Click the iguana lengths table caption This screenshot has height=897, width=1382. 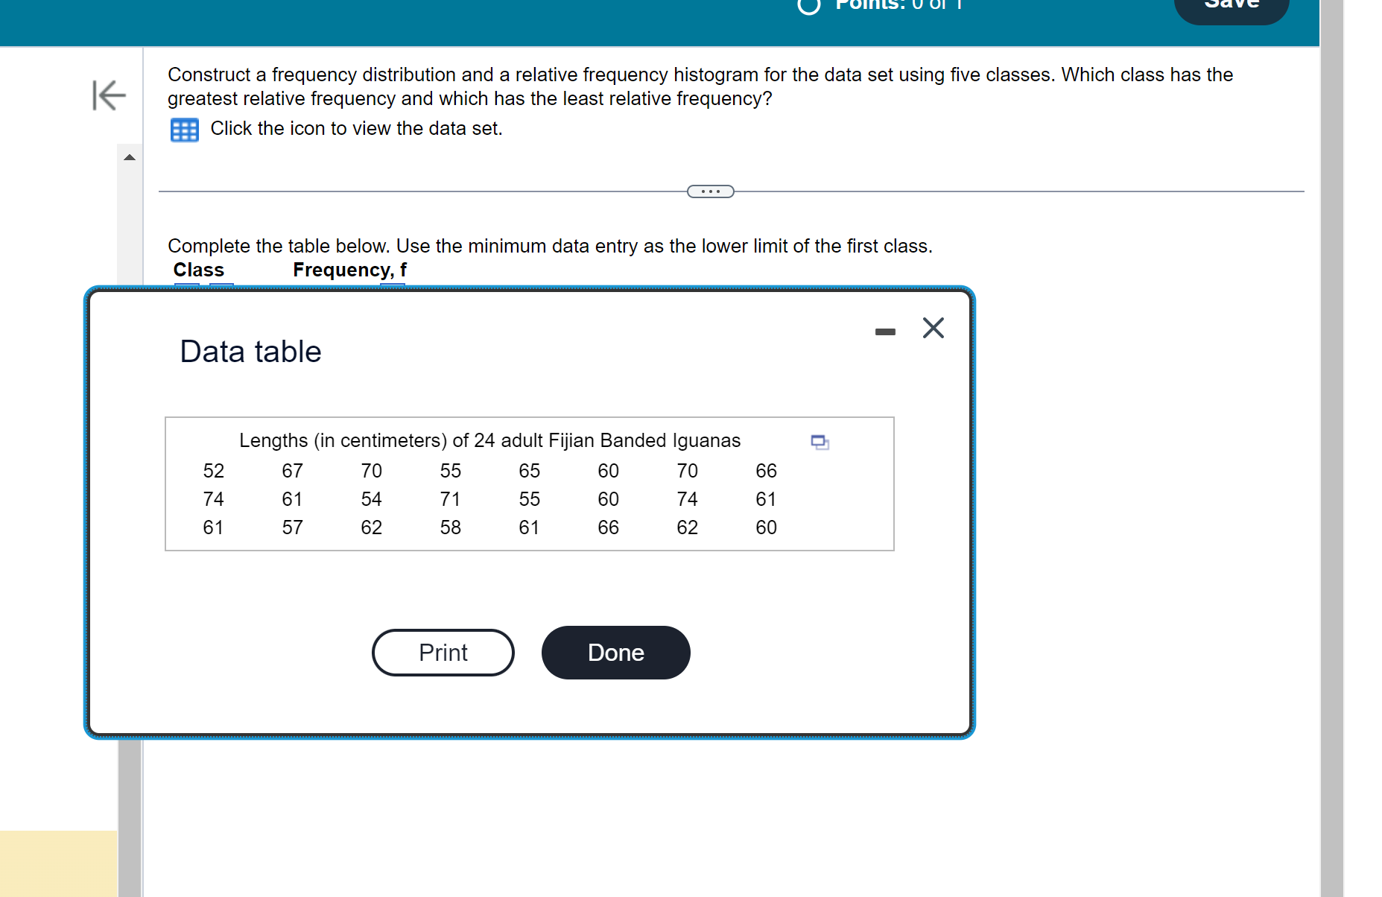[489, 440]
